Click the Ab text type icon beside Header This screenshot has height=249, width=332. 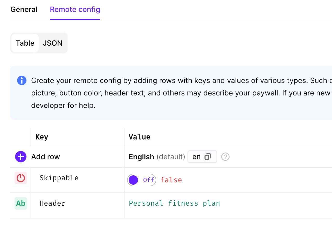(x=20, y=203)
